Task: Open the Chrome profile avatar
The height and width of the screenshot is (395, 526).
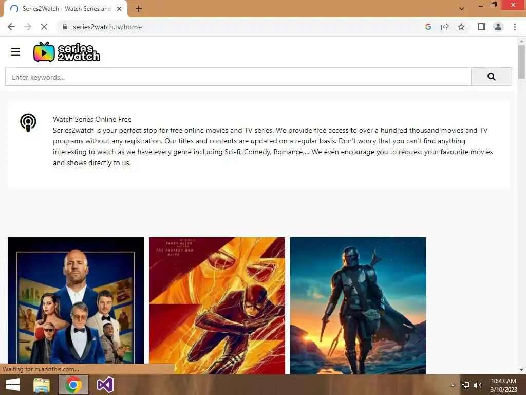Action: [x=498, y=27]
